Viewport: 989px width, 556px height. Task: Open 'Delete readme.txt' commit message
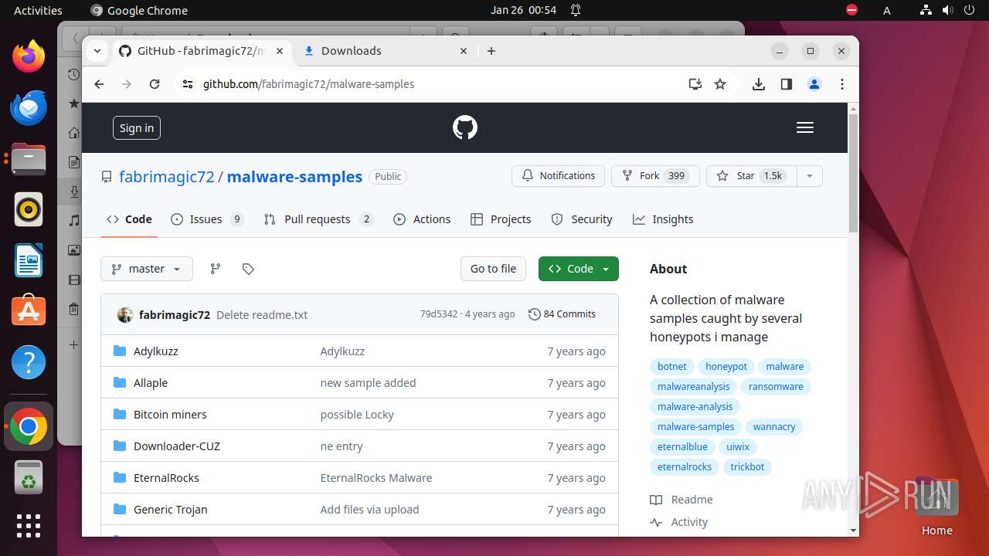point(262,315)
